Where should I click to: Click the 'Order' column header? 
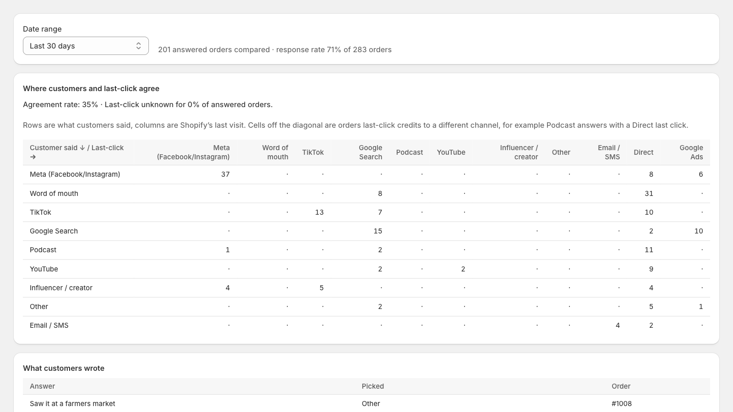click(x=621, y=386)
